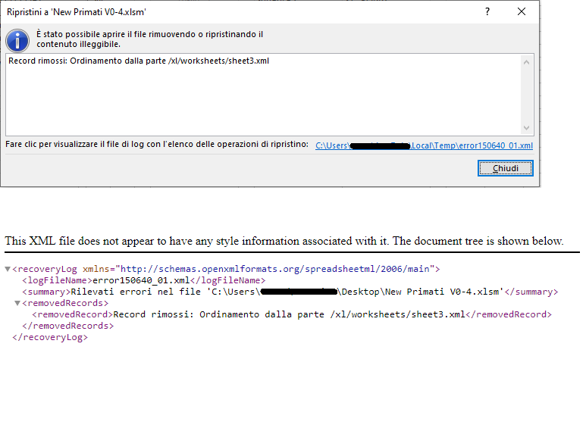Click the closing removedRecords tag
Screen dimensions: 586x431
(67, 326)
